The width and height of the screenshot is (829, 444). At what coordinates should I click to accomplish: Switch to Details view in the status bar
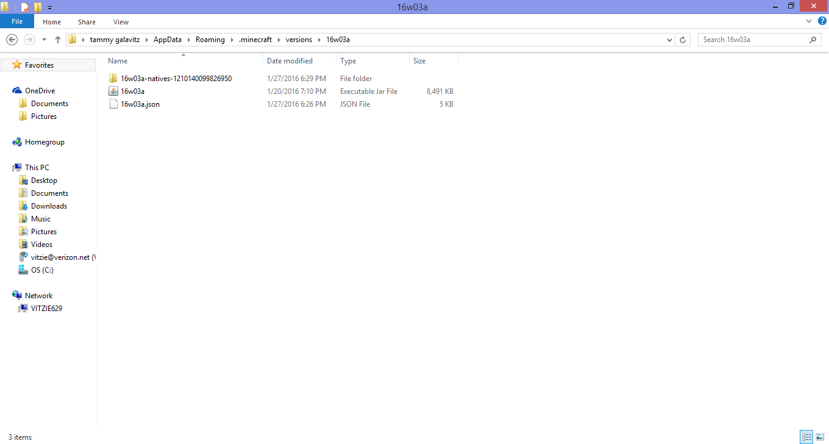(x=806, y=437)
